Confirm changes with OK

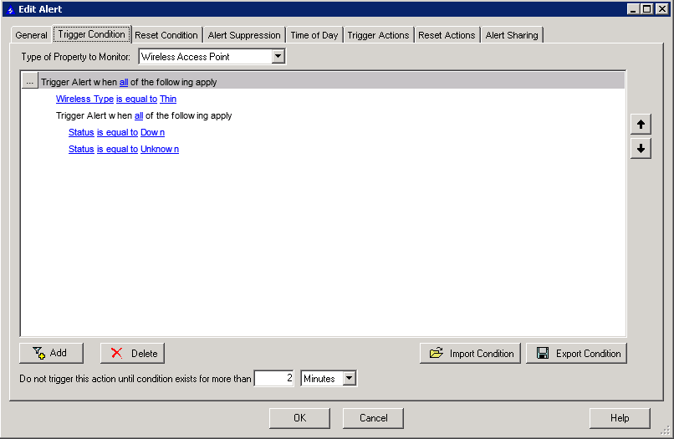[299, 418]
